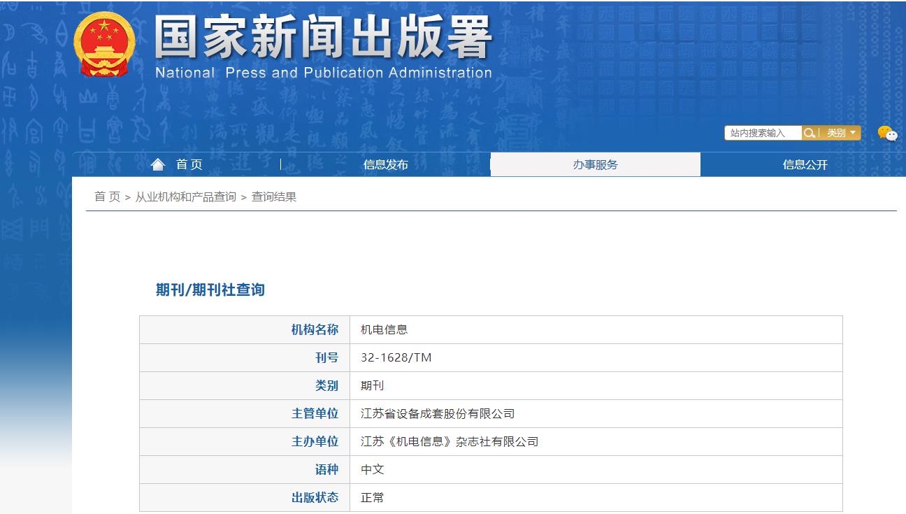Go to the 首页 navigation tab
906x514 pixels.
[x=189, y=164]
